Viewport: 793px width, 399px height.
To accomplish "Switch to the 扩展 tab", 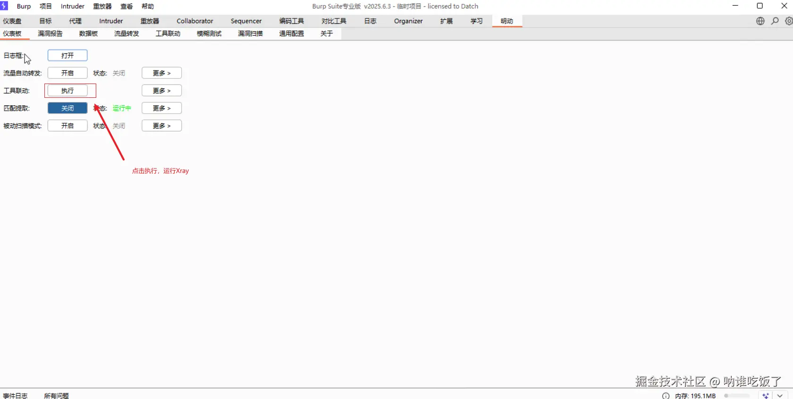I will point(447,21).
